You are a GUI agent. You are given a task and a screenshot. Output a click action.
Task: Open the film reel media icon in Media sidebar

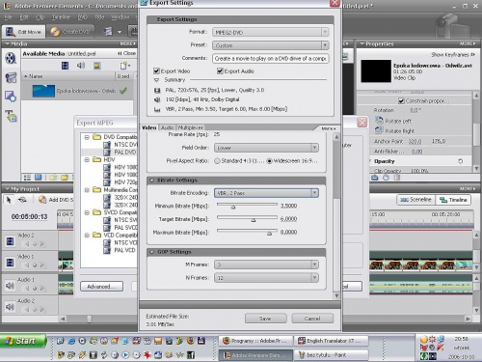tap(11, 59)
